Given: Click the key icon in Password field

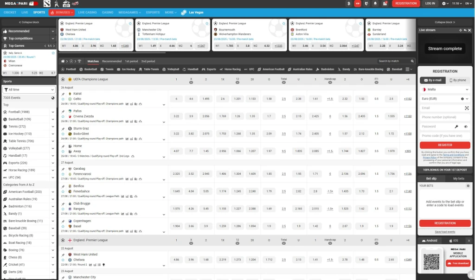Looking at the screenshot, I should 456,127.
